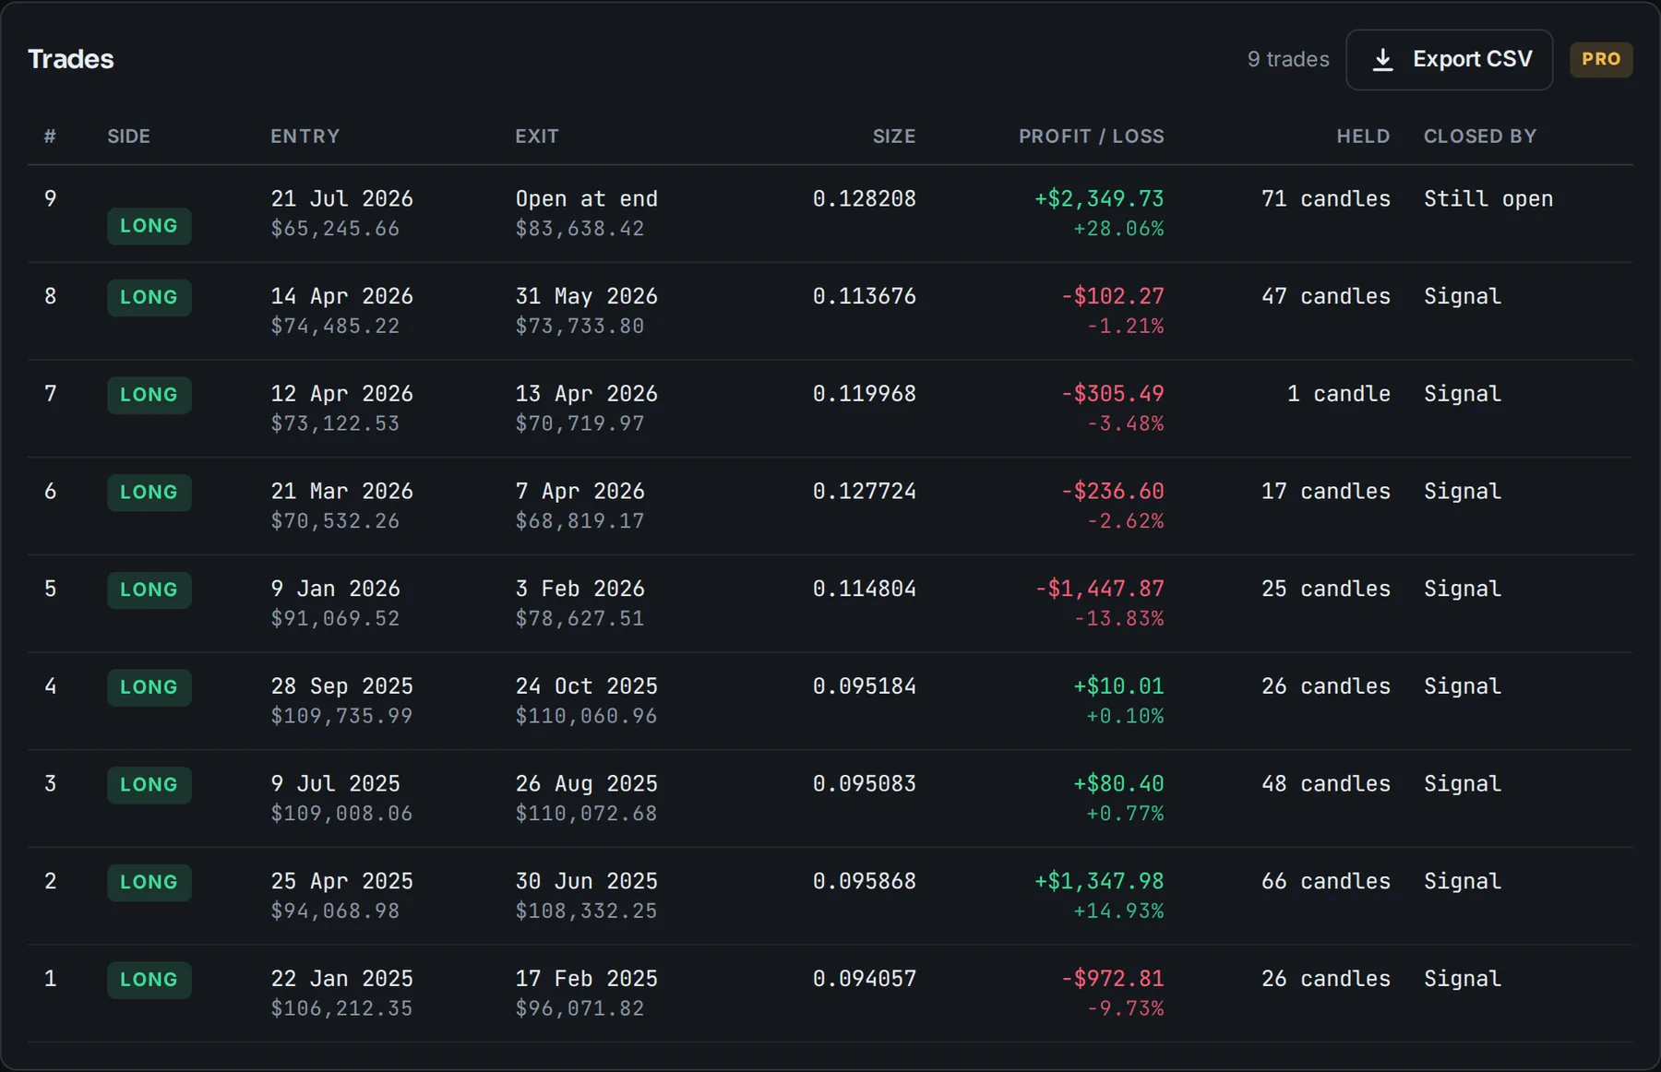
Task: Click the LONG badge for 12 Apr 2026 trade
Action: point(149,395)
